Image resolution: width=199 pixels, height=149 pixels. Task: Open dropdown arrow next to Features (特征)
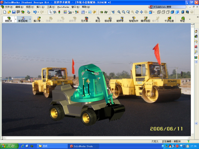coord(190,19)
